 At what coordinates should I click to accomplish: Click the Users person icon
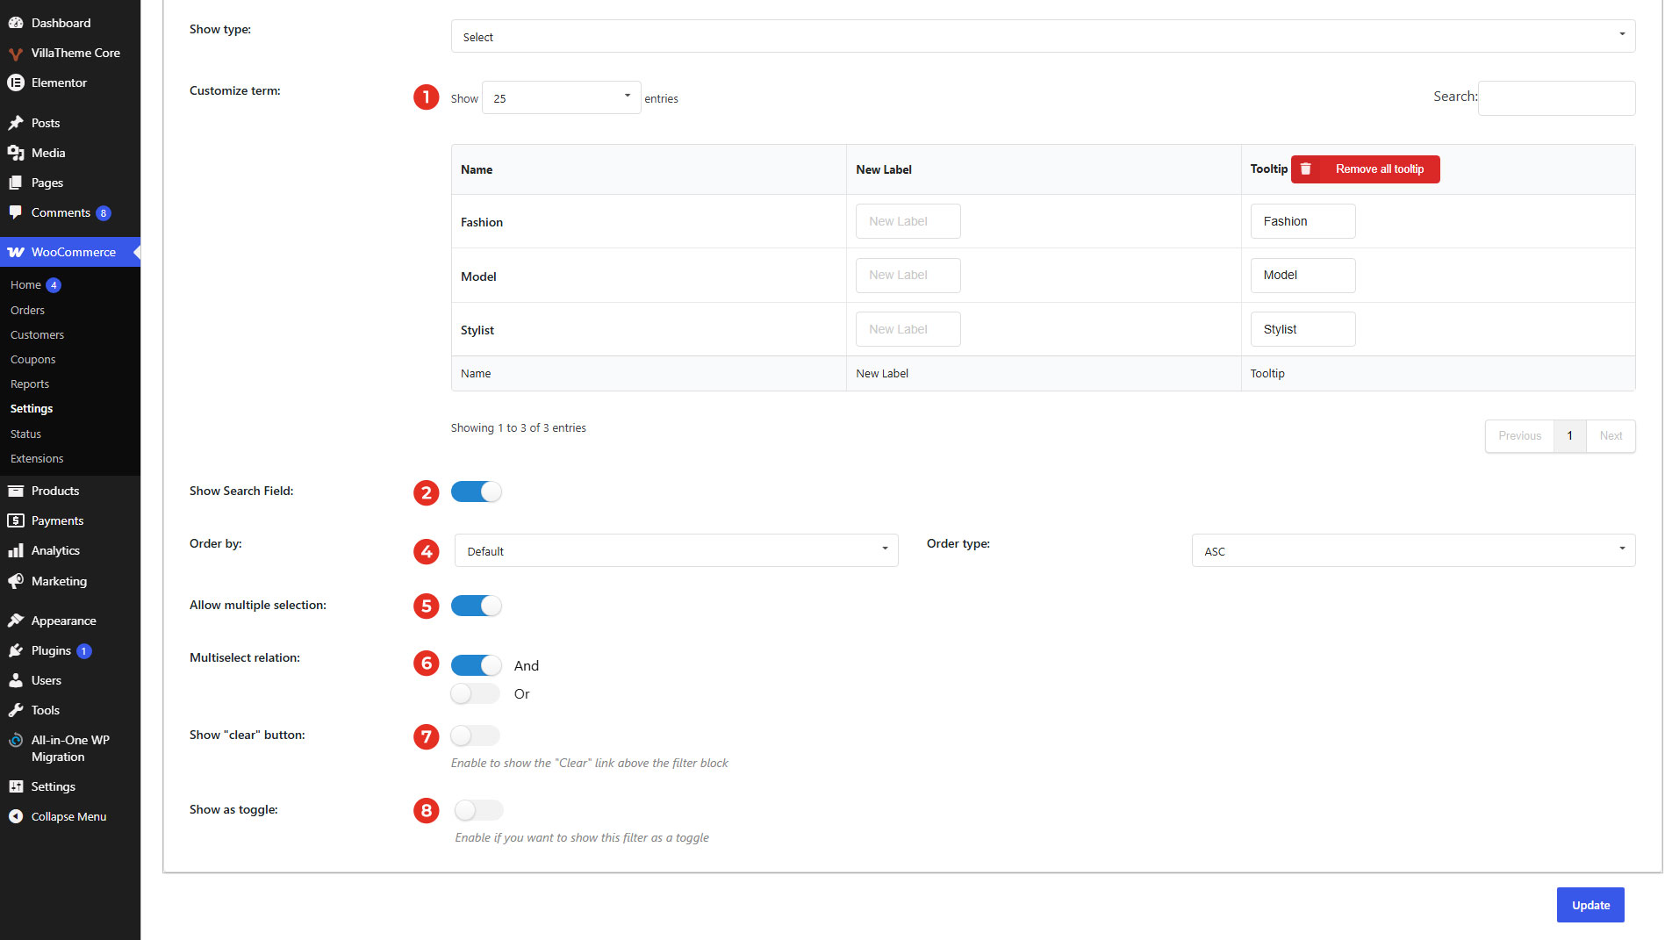(16, 680)
